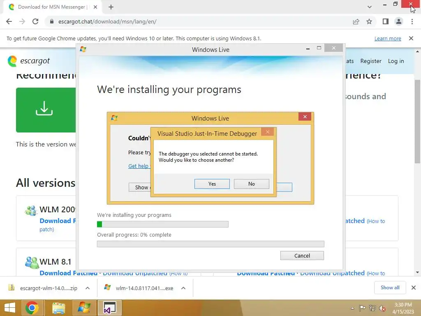Click muted volume icon in tray
The height and width of the screenshot is (316, 421).
click(x=382, y=308)
